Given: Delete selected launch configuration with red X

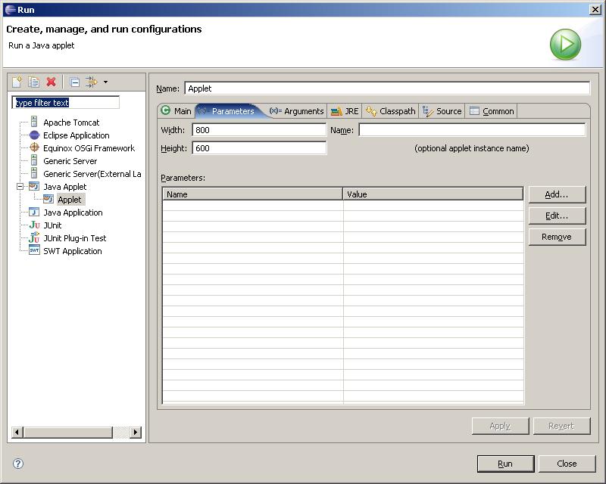Looking at the screenshot, I should tap(52, 82).
